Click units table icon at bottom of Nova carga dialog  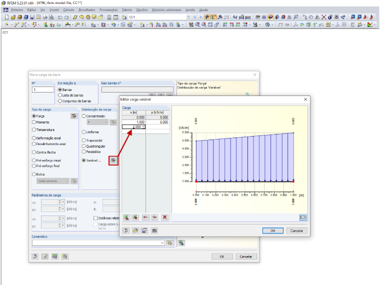(x=55, y=256)
